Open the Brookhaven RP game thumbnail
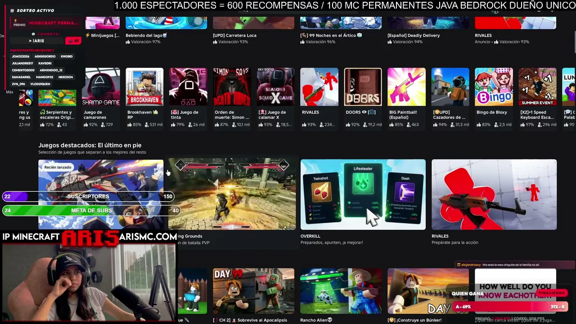The width and height of the screenshot is (576, 324). 144,87
